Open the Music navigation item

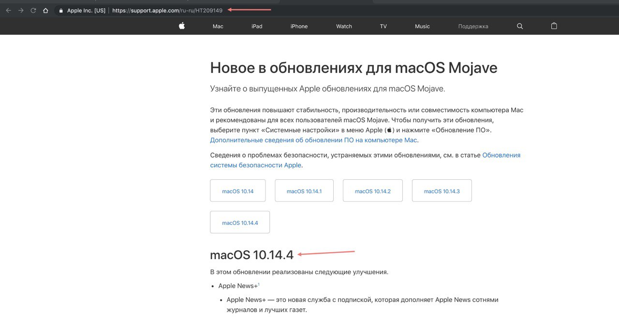point(422,26)
